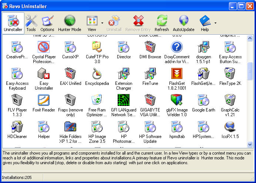
Task: Click the View toolbar button
Action: [92, 23]
